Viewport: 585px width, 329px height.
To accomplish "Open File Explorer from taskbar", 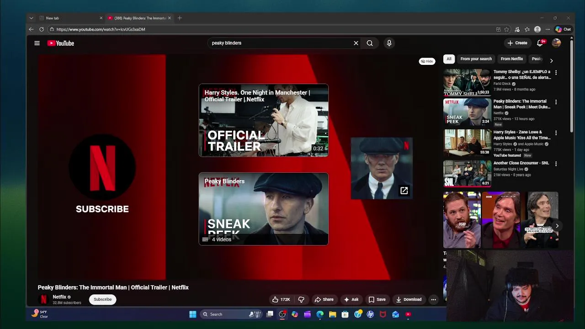I will pyautogui.click(x=332, y=314).
